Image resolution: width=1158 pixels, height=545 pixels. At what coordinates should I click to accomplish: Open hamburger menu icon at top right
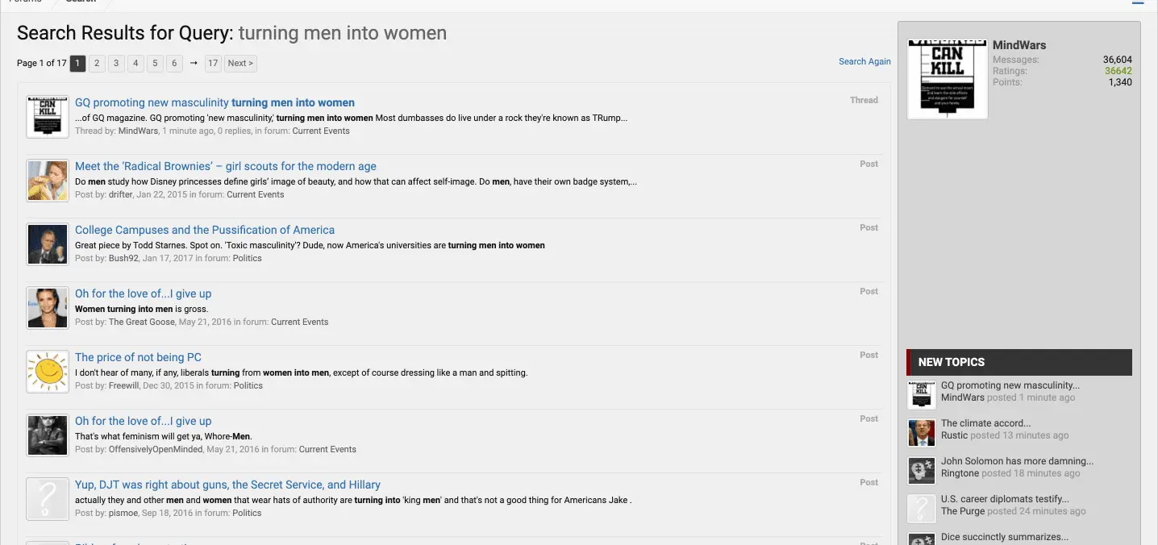pyautogui.click(x=1138, y=3)
